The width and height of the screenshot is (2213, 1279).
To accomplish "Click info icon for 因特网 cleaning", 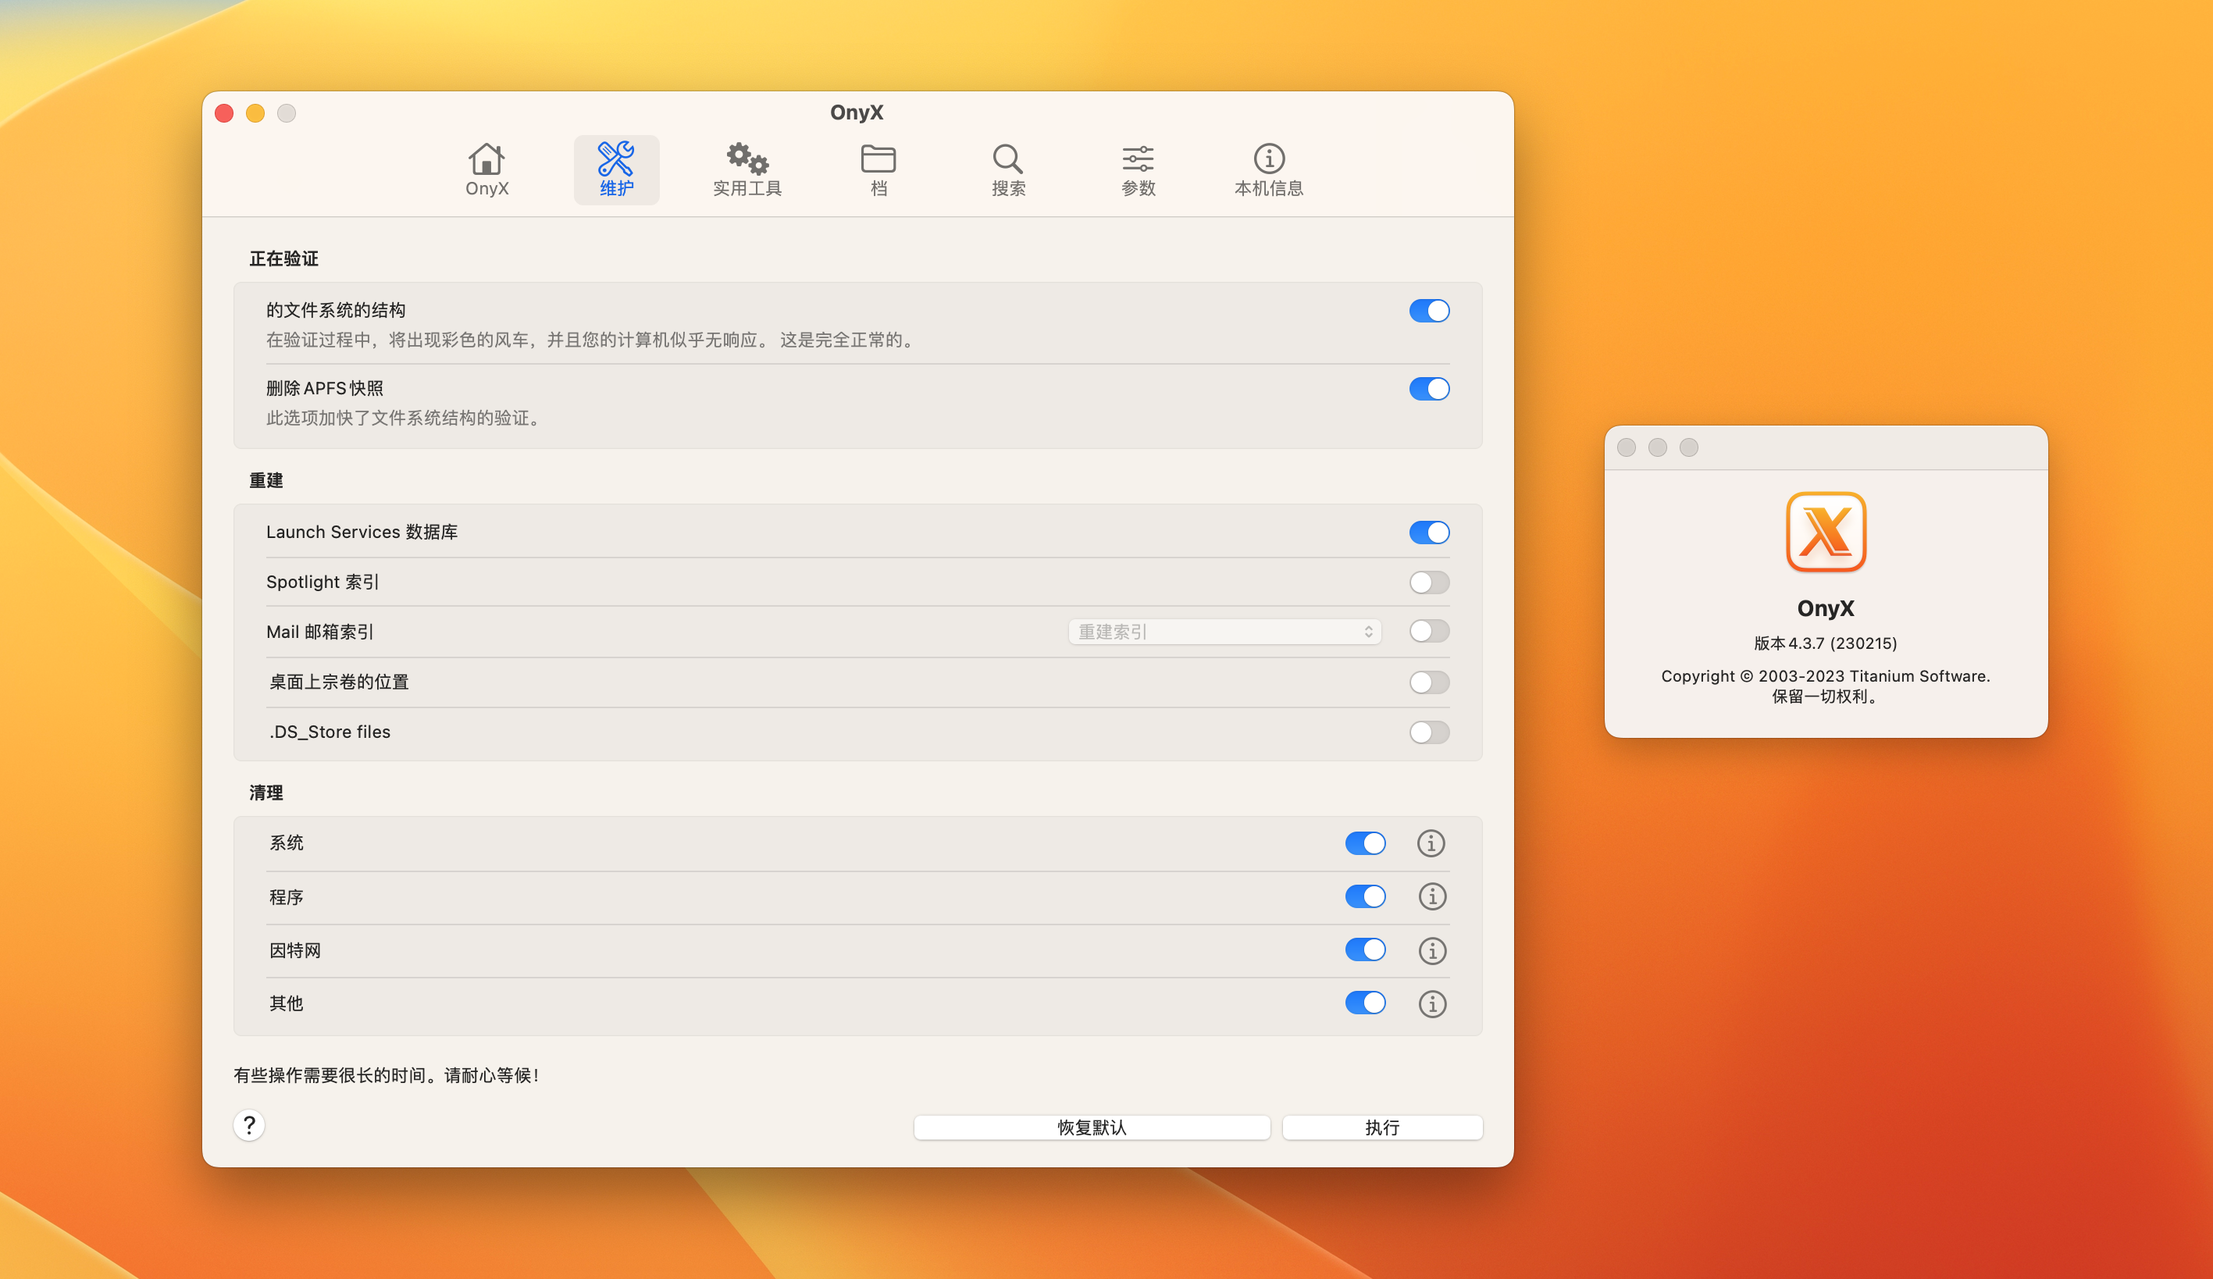I will click(x=1431, y=951).
